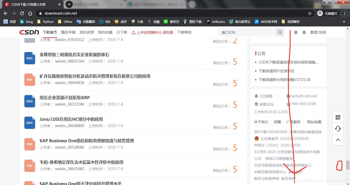The image size is (350, 185).
Task: Open 网站地图 footer link
Action: point(314,122)
